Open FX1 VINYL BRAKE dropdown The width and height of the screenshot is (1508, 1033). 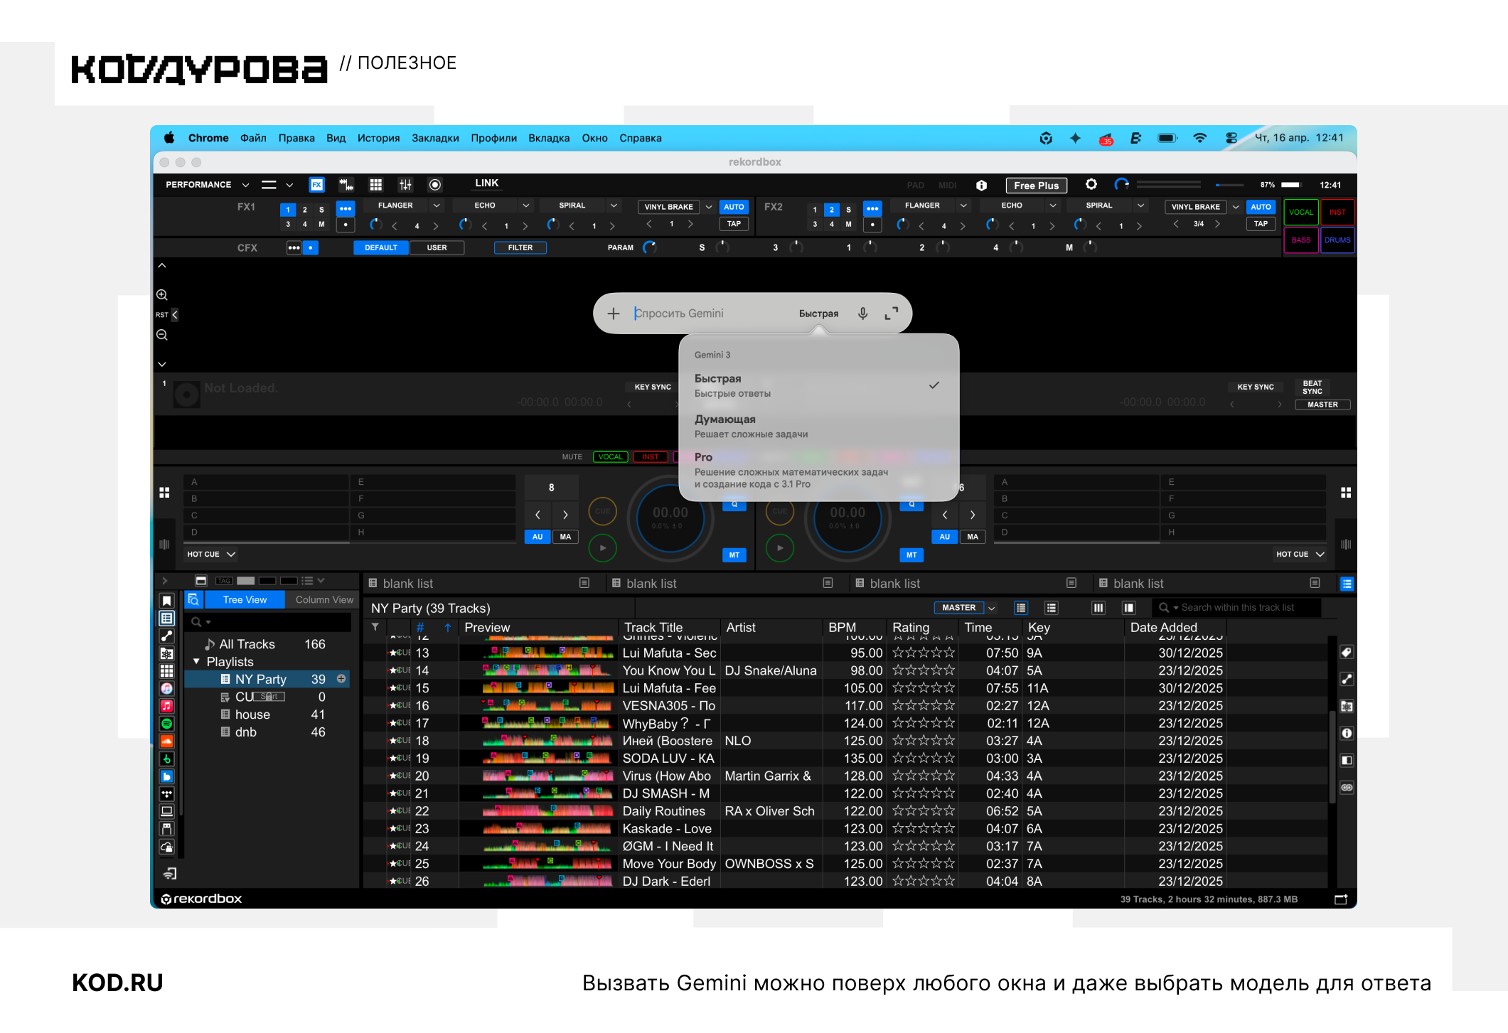click(x=709, y=207)
